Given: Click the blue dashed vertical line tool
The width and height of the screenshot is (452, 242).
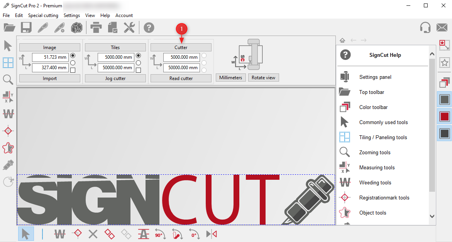Looking at the screenshot, I should pos(42,234).
